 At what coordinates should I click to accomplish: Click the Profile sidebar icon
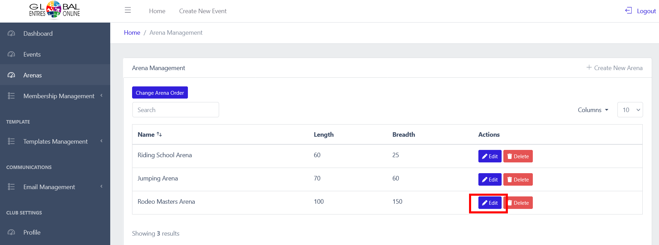(x=11, y=233)
